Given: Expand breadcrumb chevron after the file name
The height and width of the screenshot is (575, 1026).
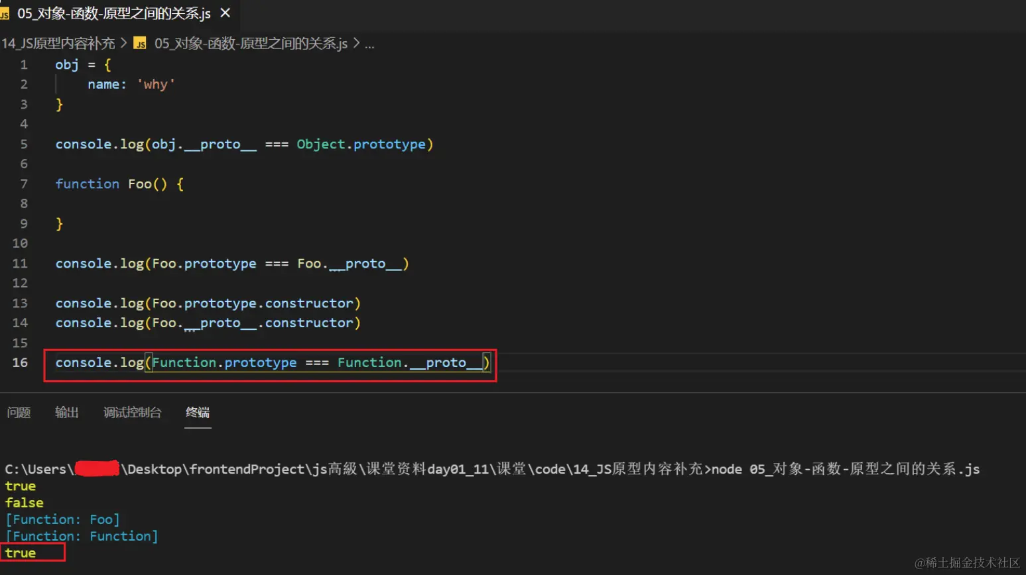Looking at the screenshot, I should coord(356,43).
